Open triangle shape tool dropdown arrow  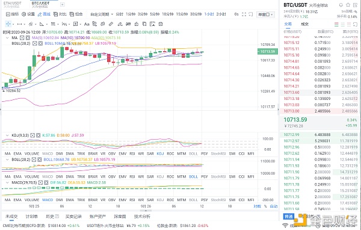[x=47, y=24]
